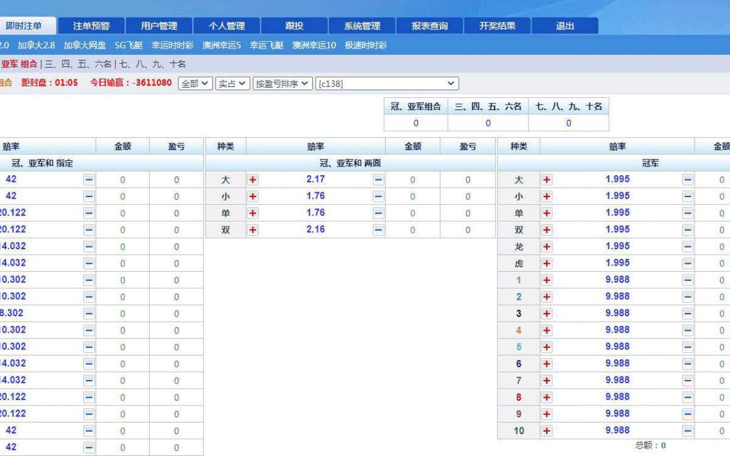Lower 冠军 大 odds with minus icon
The width and height of the screenshot is (730, 456).
pyautogui.click(x=687, y=180)
